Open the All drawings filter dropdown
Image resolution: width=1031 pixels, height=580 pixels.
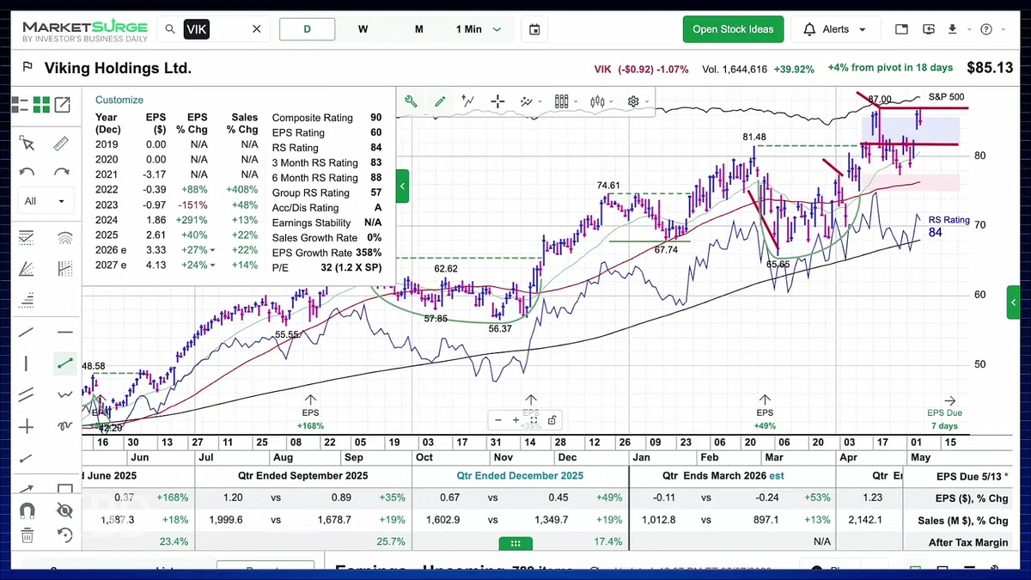[x=45, y=201]
